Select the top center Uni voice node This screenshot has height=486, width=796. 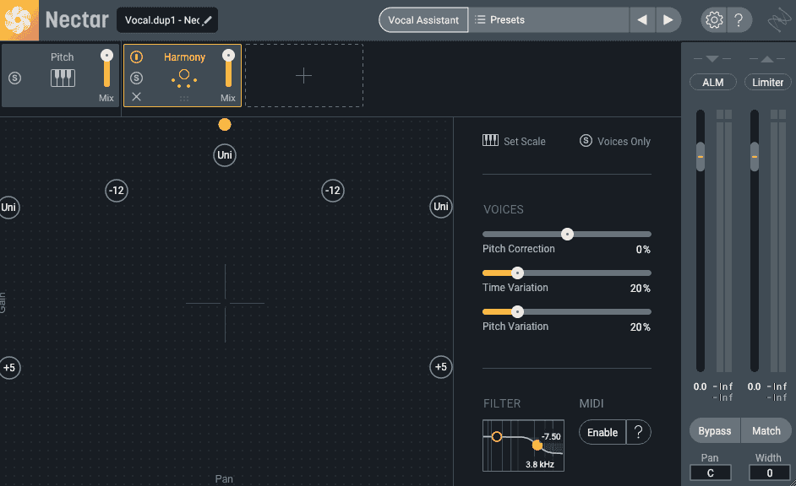point(225,155)
